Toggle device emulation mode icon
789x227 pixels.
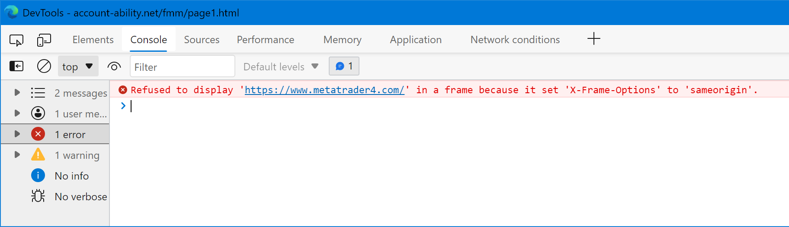coord(44,40)
